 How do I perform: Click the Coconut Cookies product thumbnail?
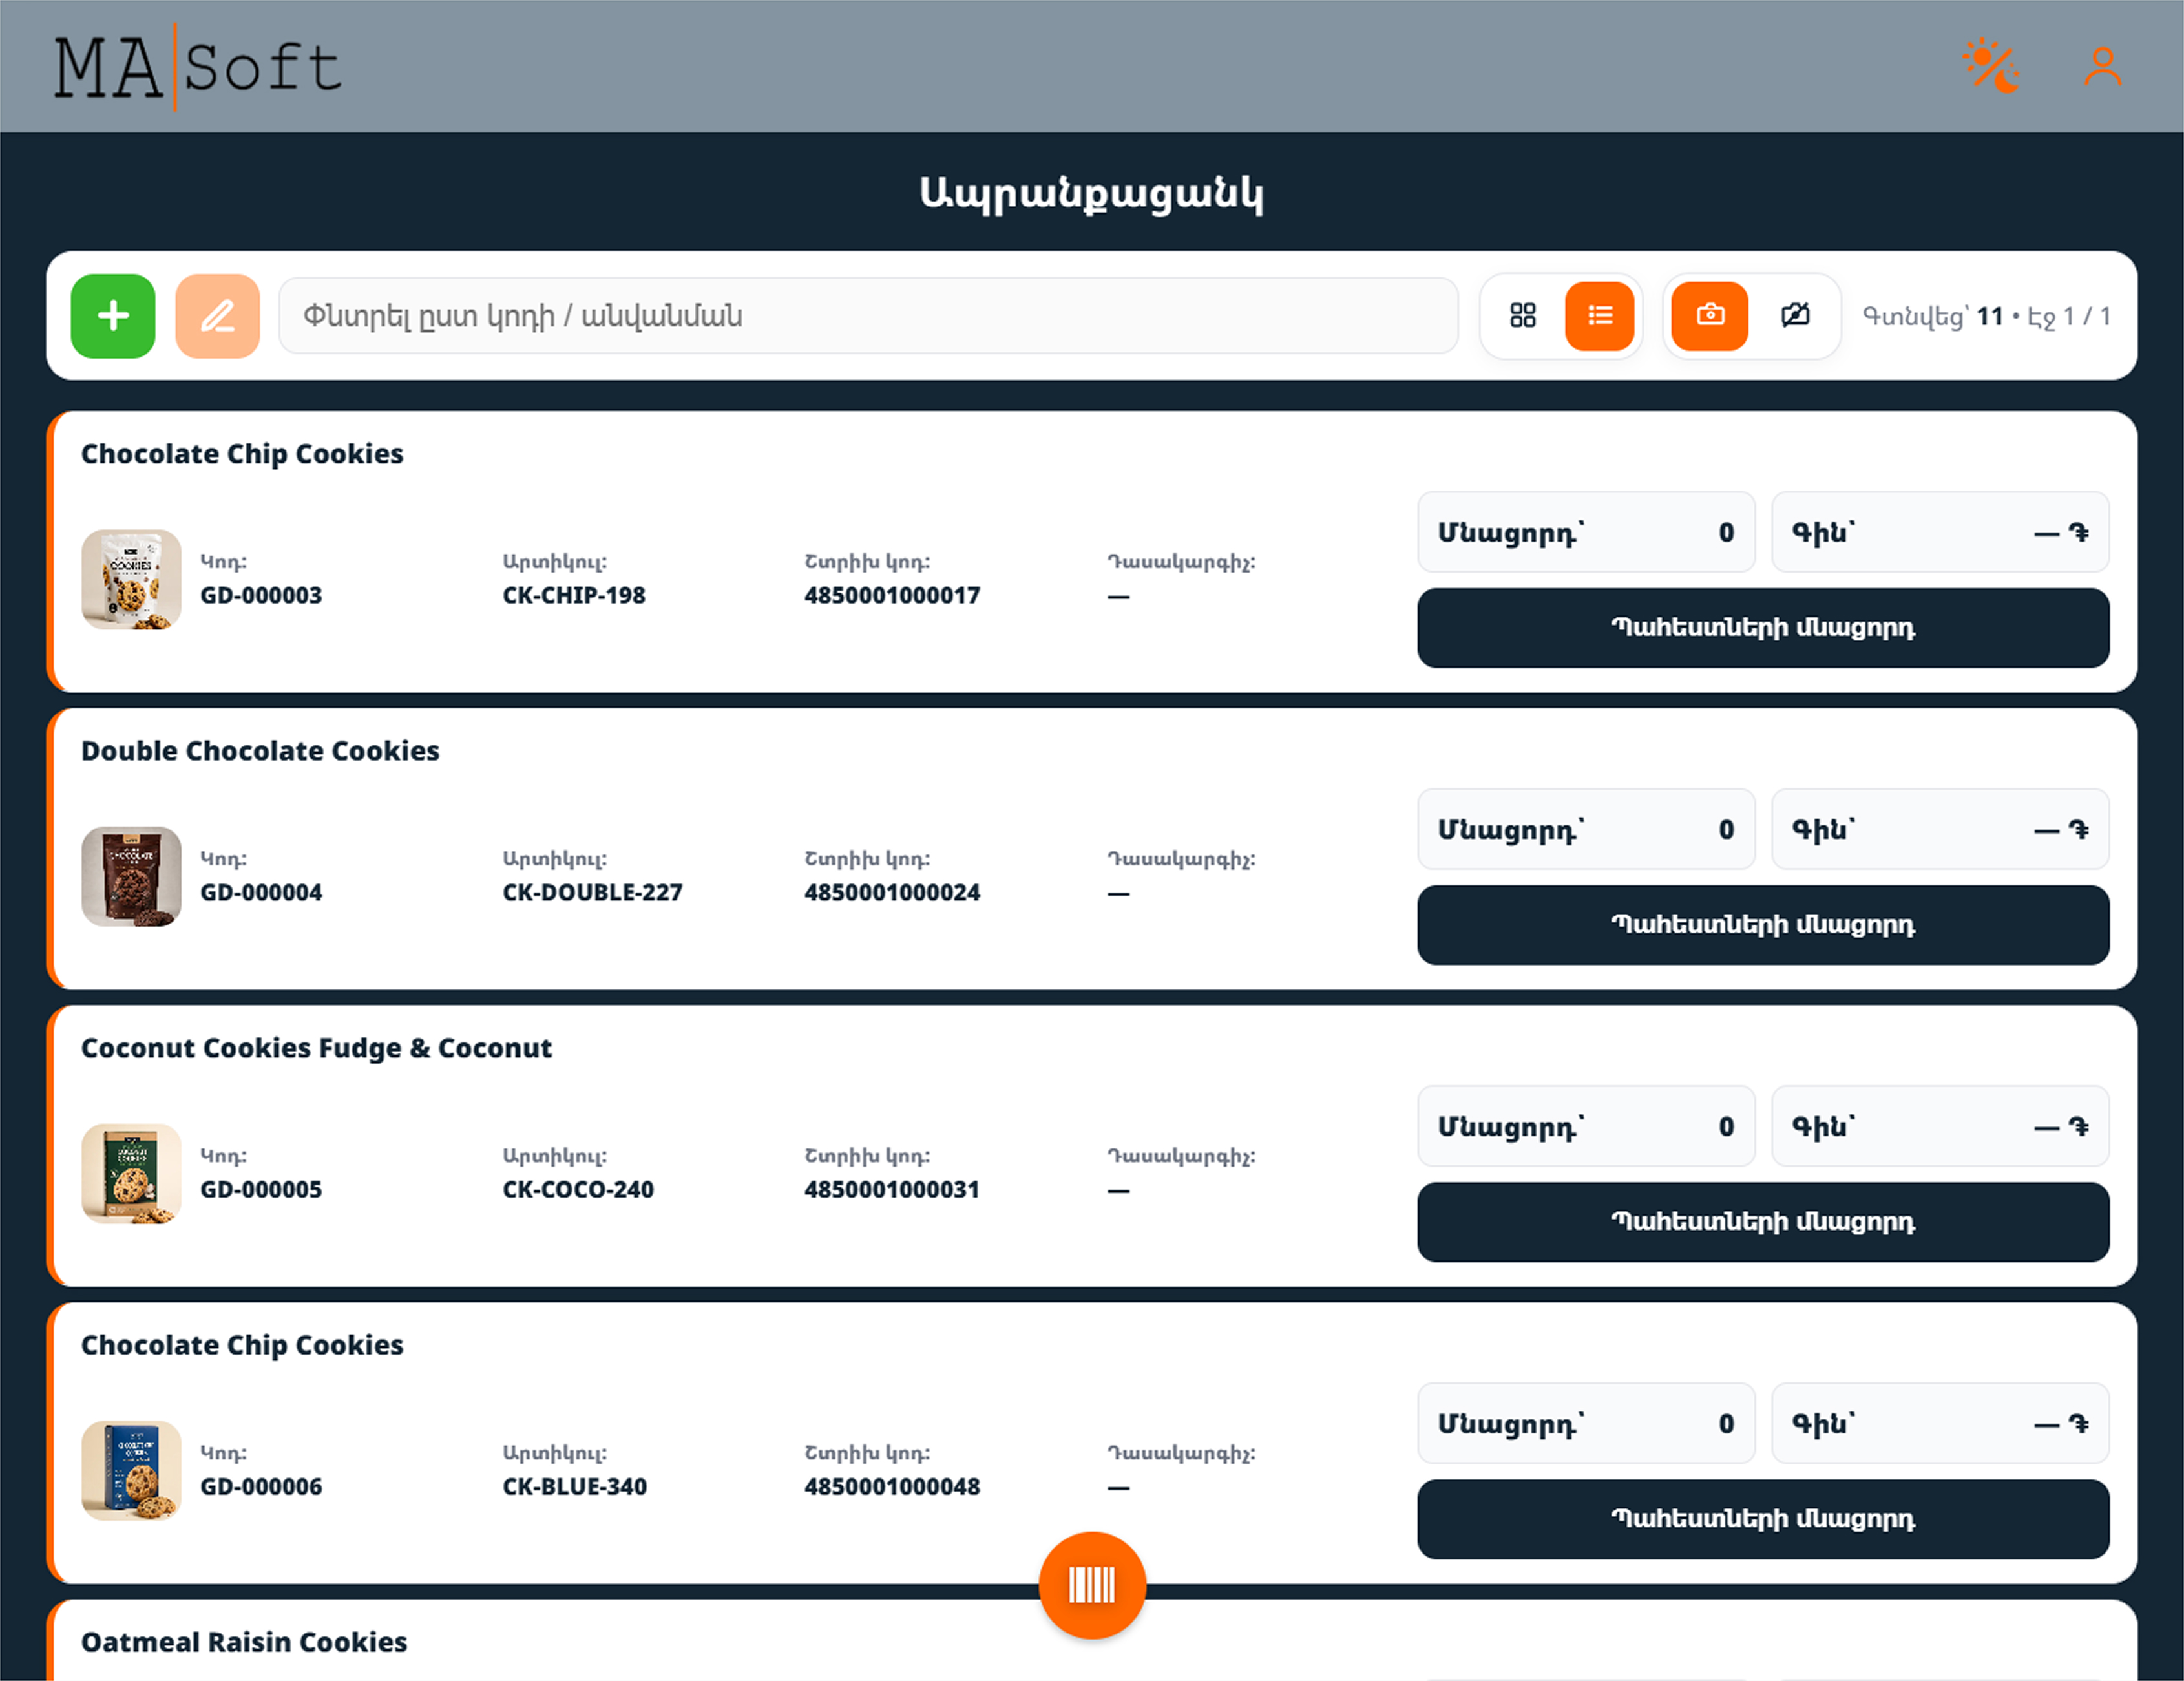[131, 1173]
